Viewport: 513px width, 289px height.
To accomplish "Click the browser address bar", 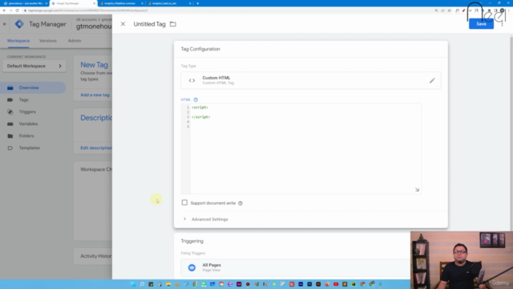I will tap(226, 10).
